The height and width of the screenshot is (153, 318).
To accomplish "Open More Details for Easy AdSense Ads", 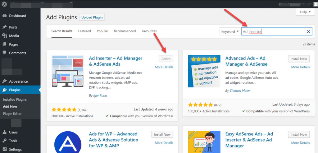I will (300, 143).
